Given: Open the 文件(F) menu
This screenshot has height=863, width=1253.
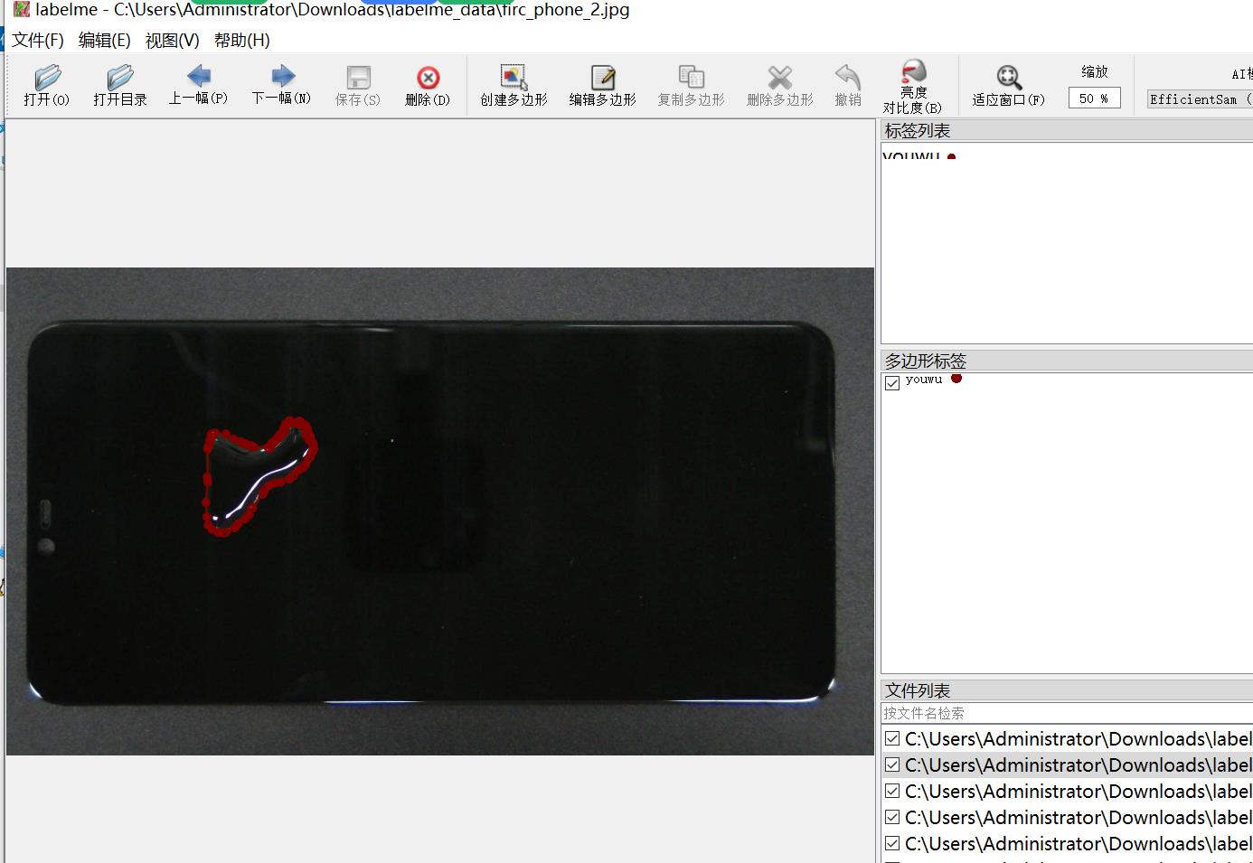Looking at the screenshot, I should [38, 41].
